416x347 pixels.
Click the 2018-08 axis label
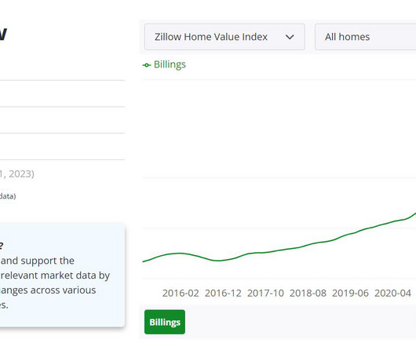point(308,293)
